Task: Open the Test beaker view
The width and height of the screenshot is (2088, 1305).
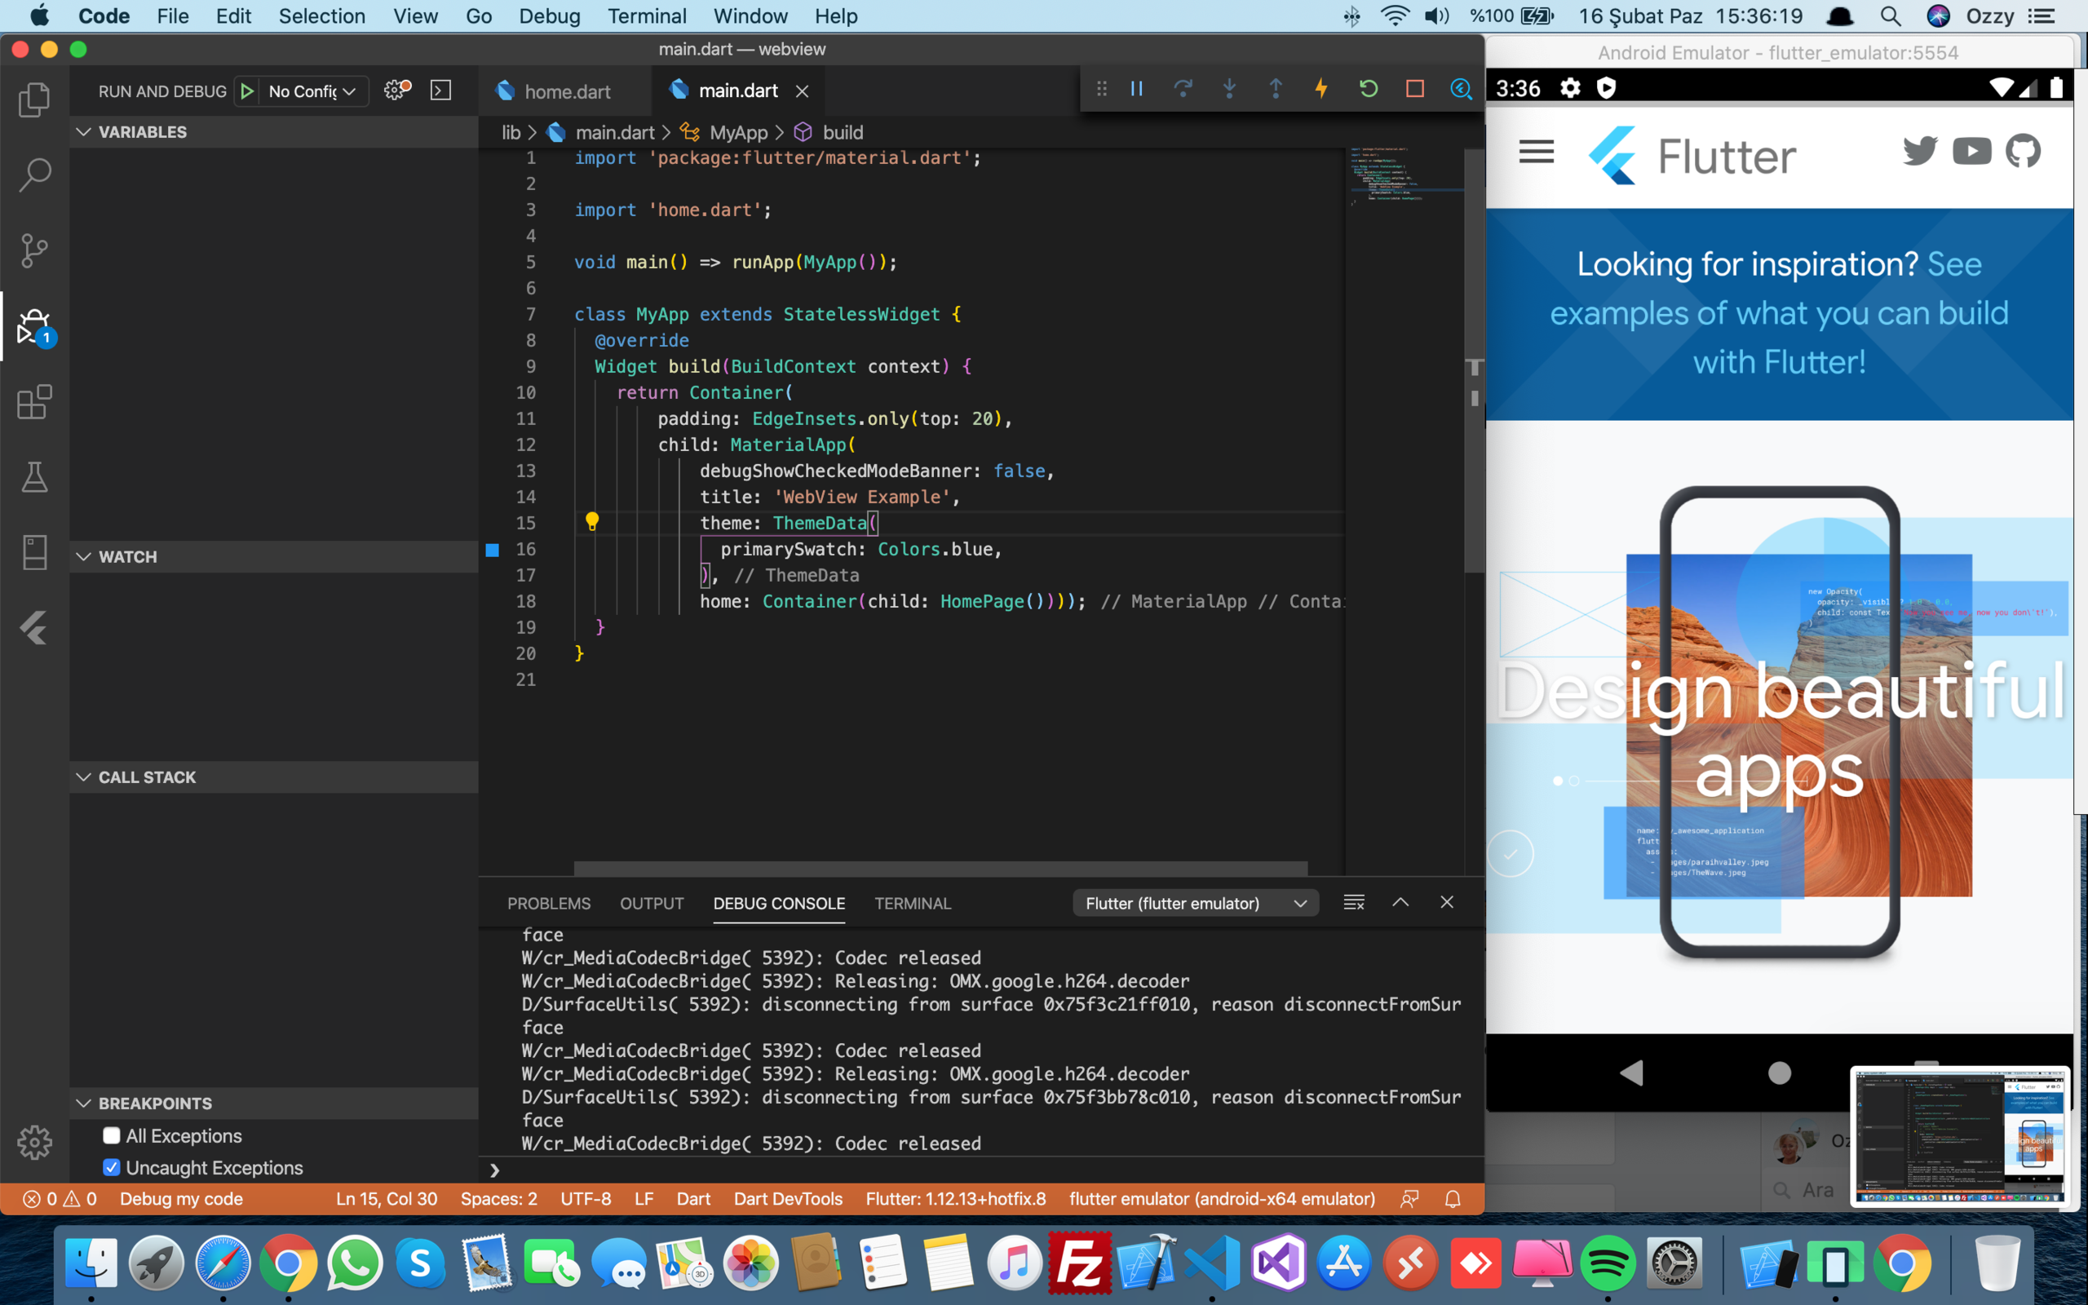Action: (x=34, y=476)
